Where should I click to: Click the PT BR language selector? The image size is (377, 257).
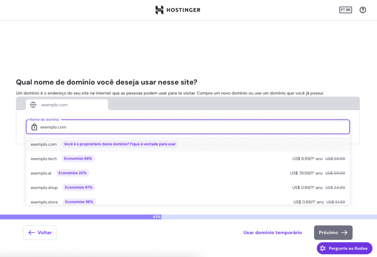(x=345, y=10)
